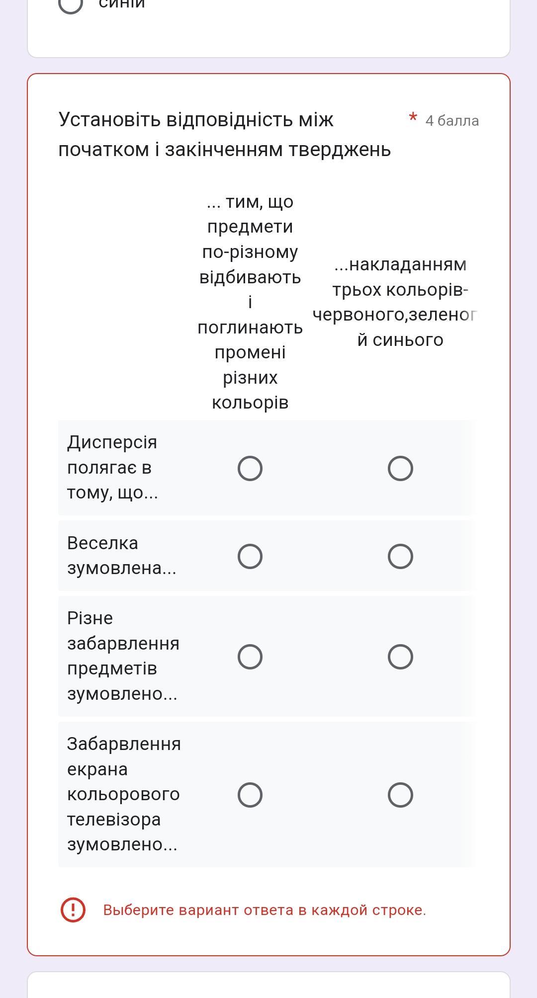Click row label 'Веселка зумовлена'
537x998 pixels.
[x=121, y=555]
